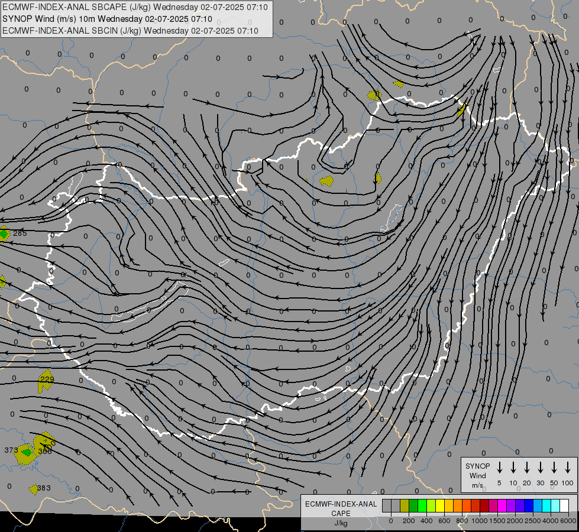Click the legend scale value 6000
Viewport: 579px width, 532px height.
[x=568, y=521]
